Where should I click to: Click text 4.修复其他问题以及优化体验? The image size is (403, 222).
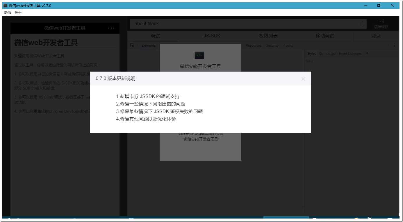click(146, 119)
